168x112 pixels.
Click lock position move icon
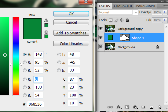point(122,20)
